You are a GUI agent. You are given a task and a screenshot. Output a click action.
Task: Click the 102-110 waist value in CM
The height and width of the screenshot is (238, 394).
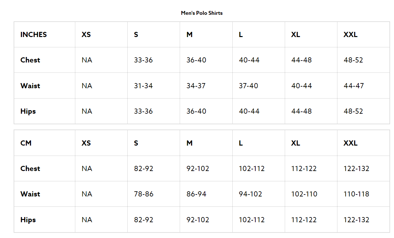point(304,194)
